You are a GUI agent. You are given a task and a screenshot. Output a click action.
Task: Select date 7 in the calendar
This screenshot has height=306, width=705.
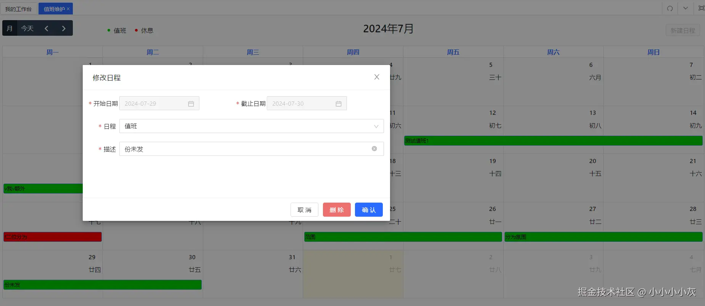coord(691,65)
